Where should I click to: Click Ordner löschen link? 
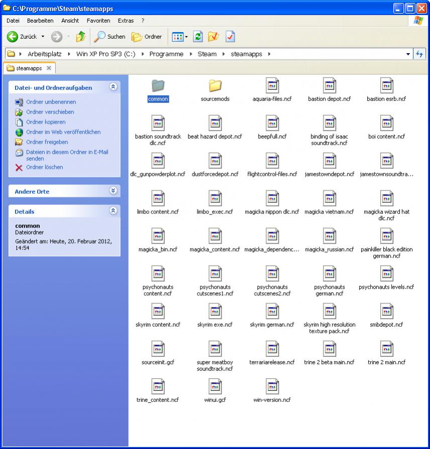45,167
